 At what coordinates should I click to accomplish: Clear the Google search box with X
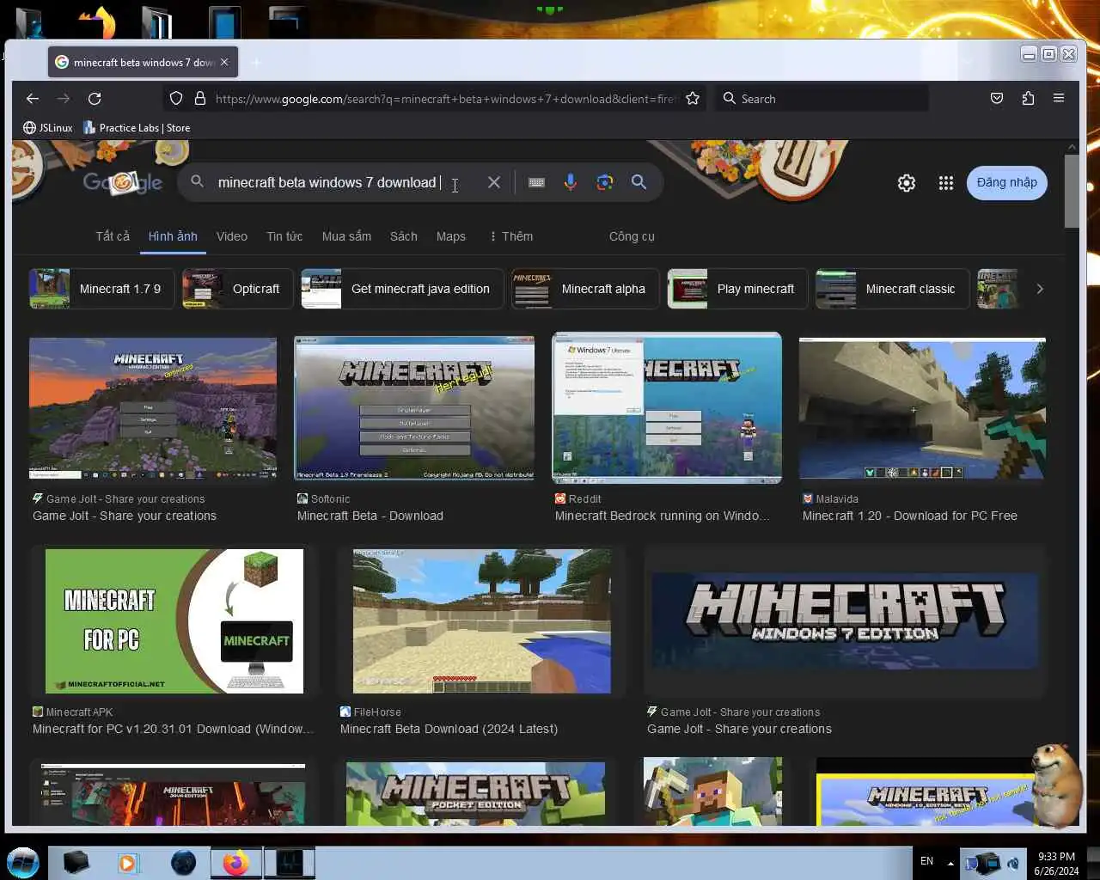click(494, 182)
